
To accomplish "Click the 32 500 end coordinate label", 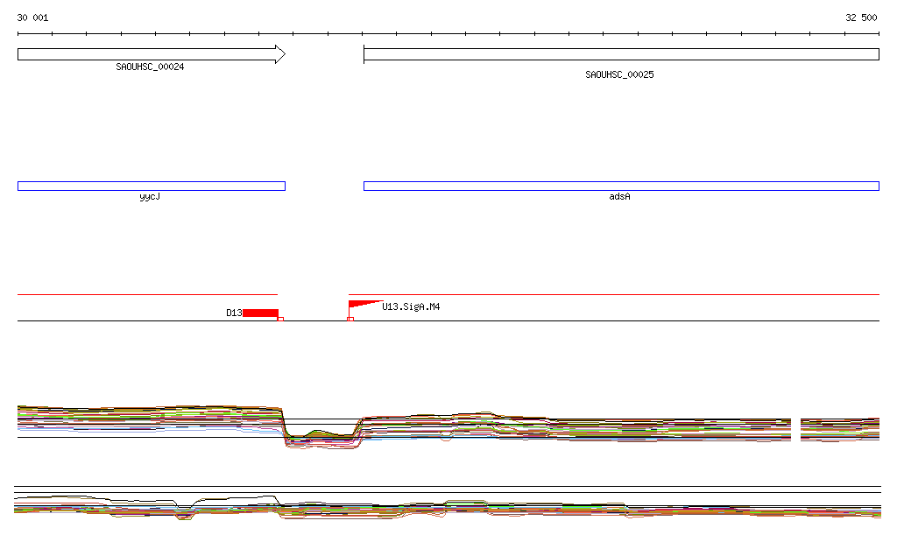I will click(x=861, y=18).
